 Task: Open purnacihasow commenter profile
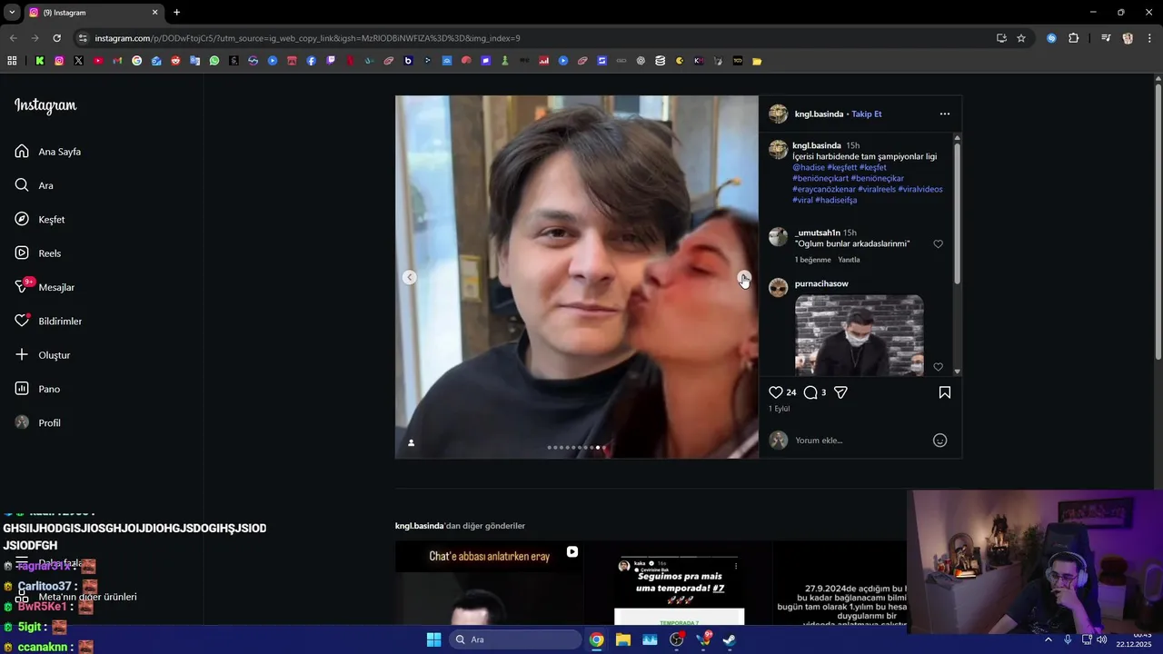tap(821, 283)
